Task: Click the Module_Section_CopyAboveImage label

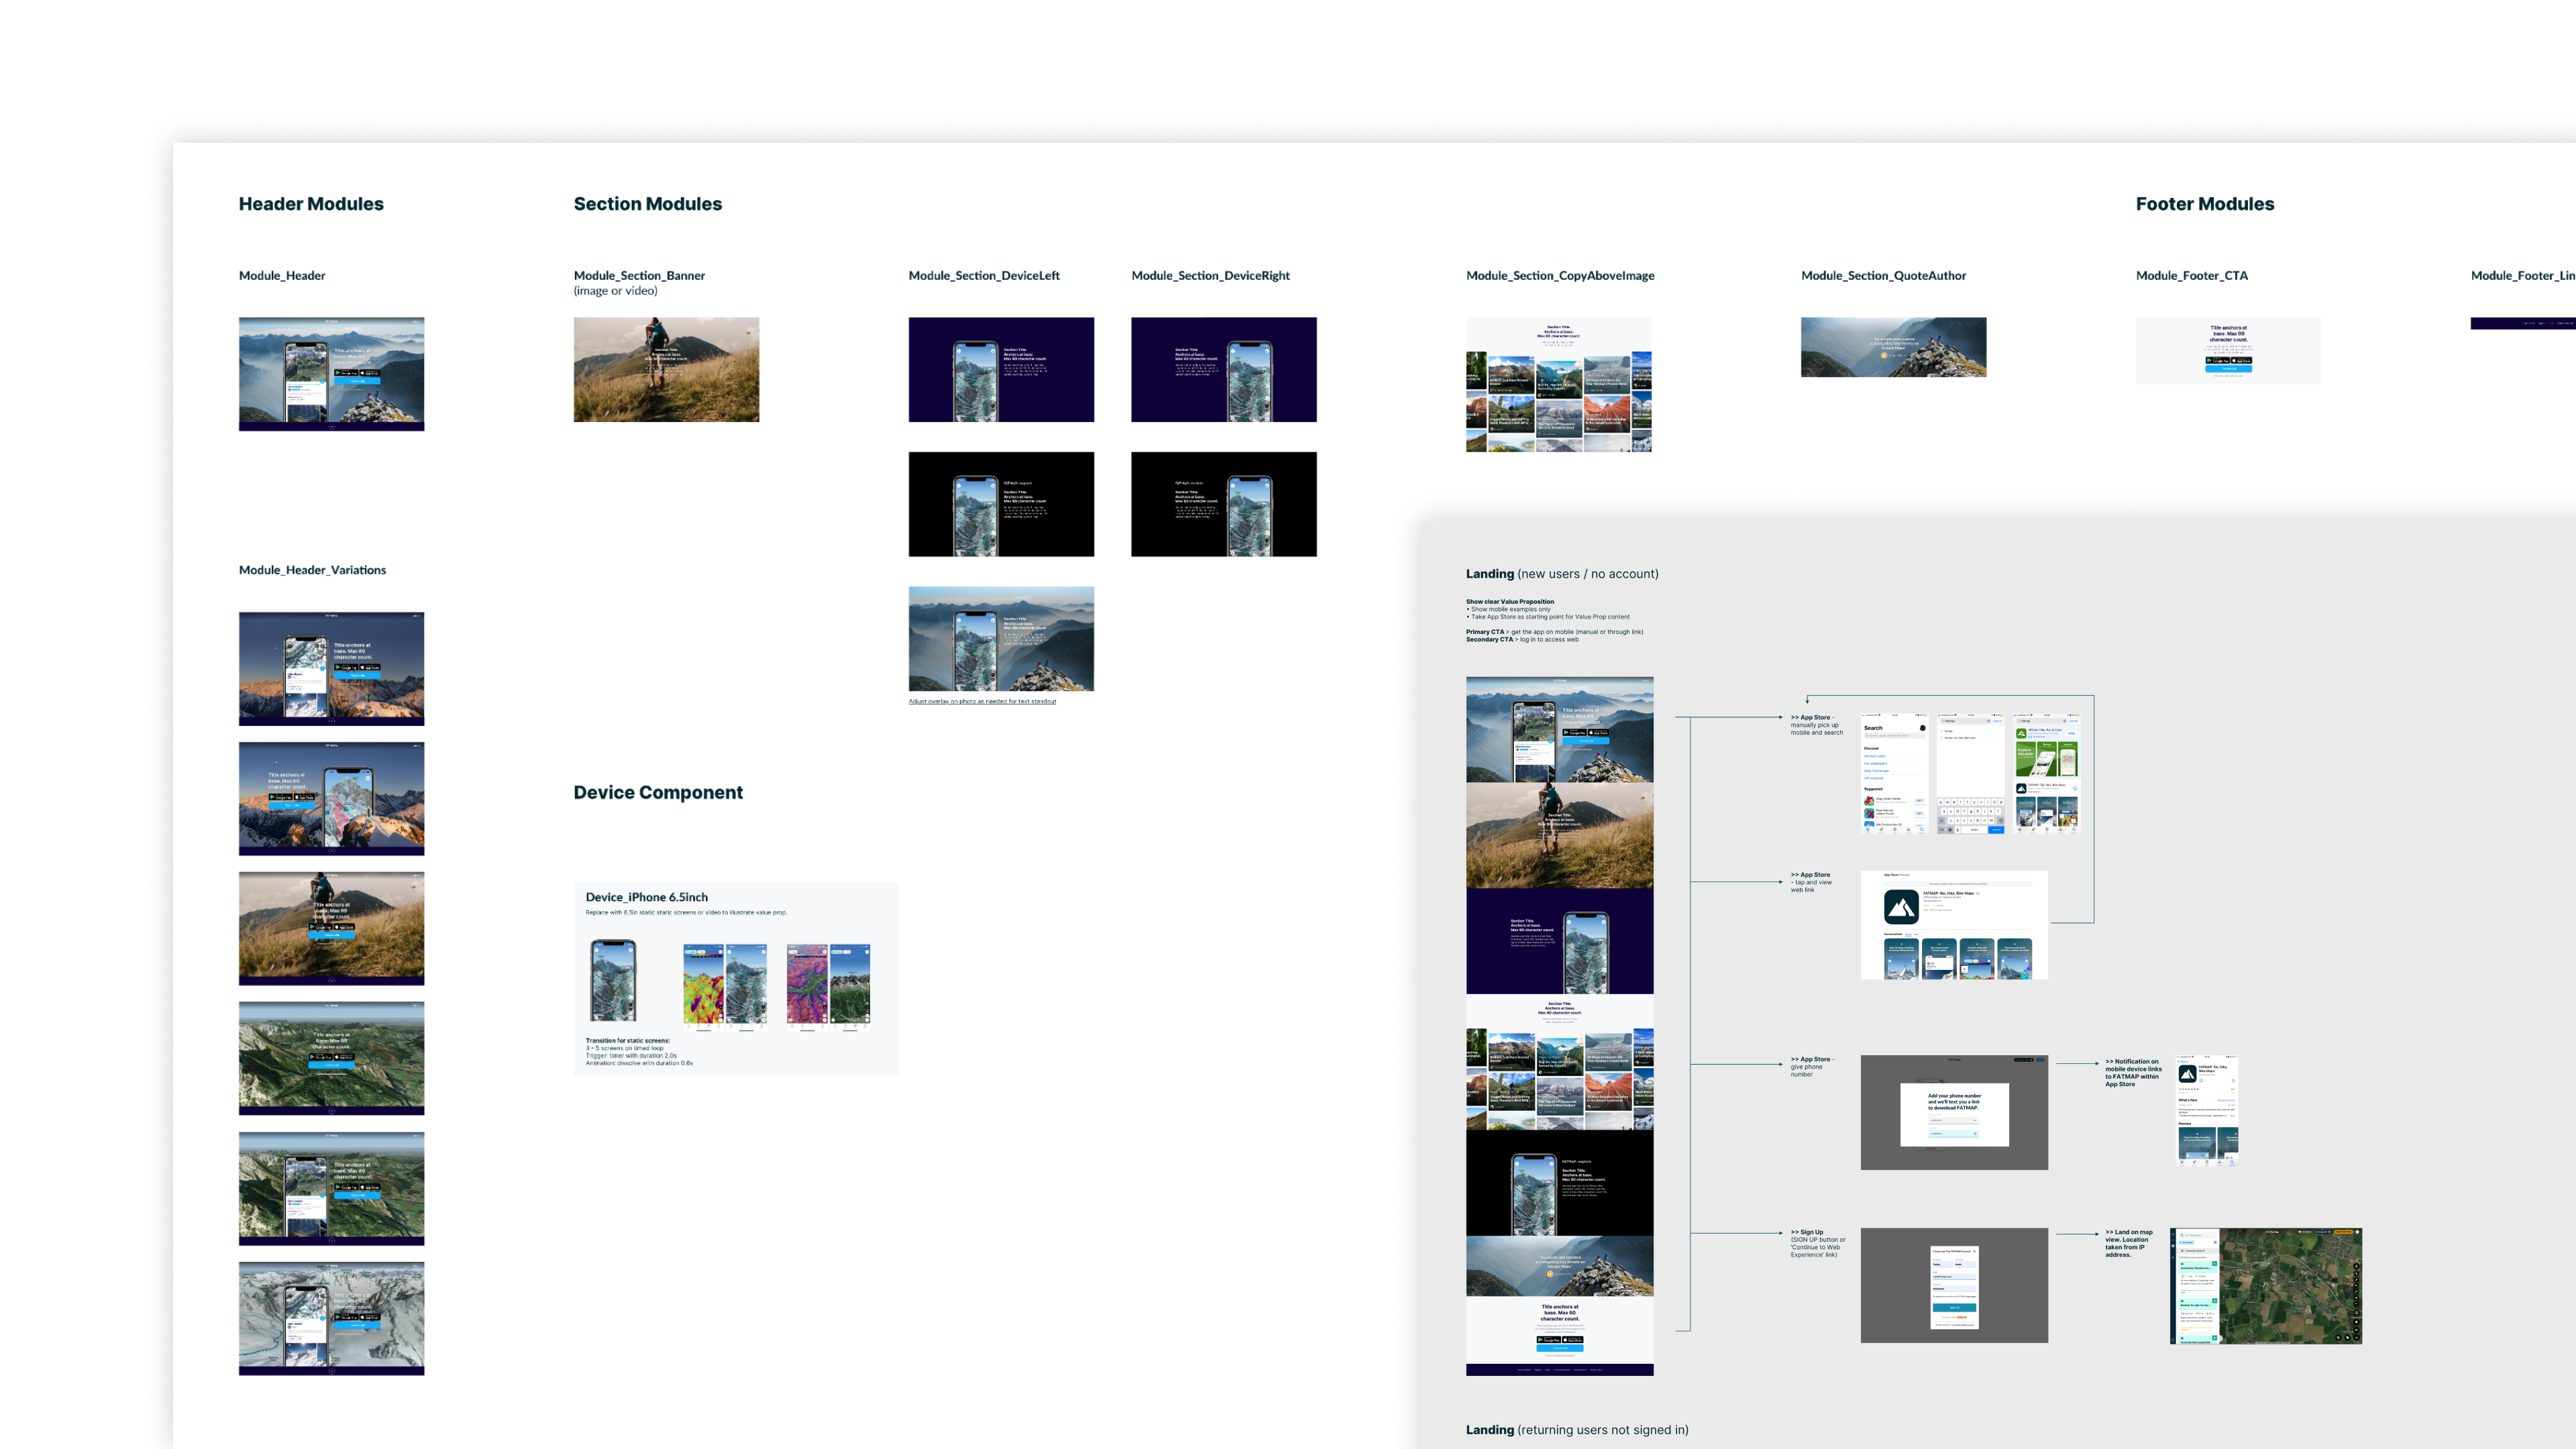Action: tap(1560, 275)
